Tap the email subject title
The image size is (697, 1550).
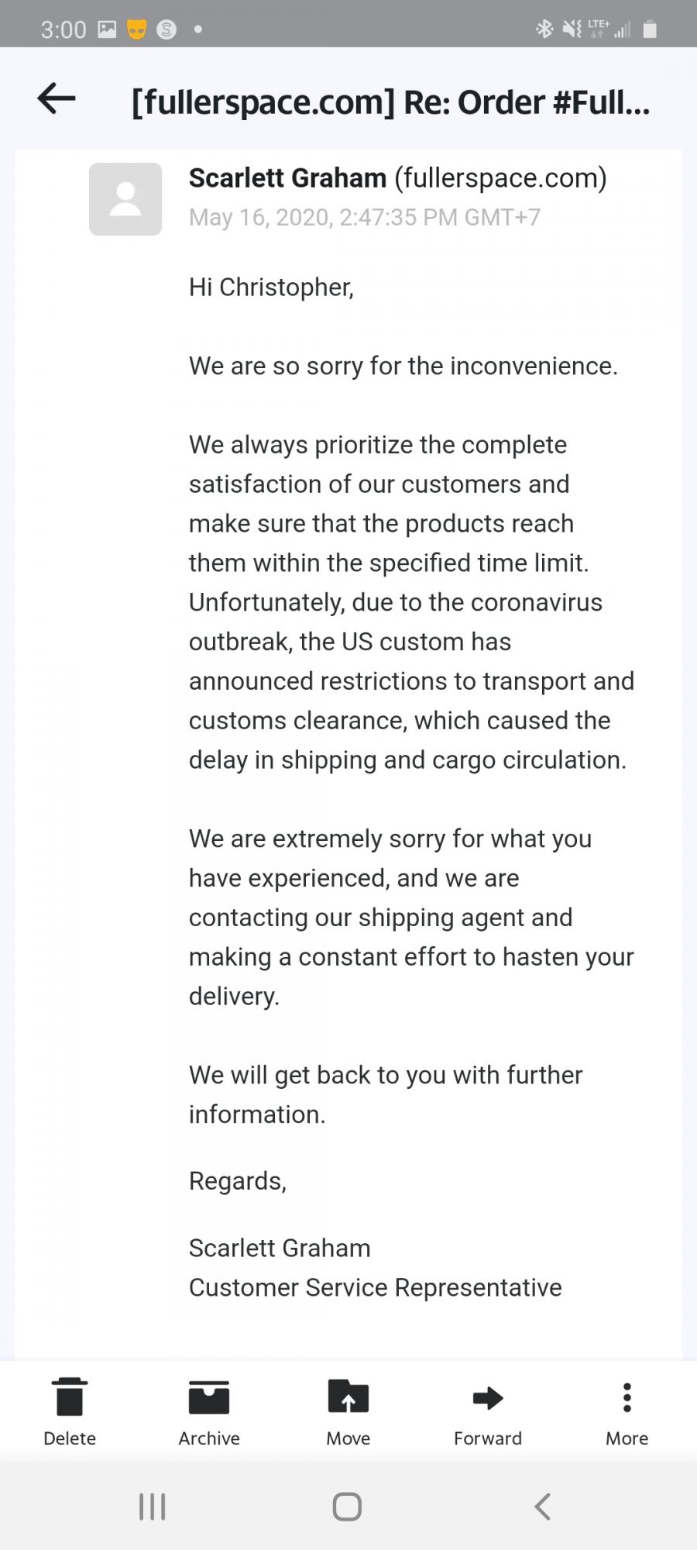[391, 102]
